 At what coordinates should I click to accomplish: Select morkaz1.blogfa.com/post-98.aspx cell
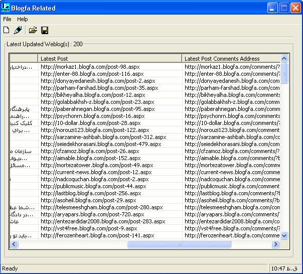click(110, 67)
